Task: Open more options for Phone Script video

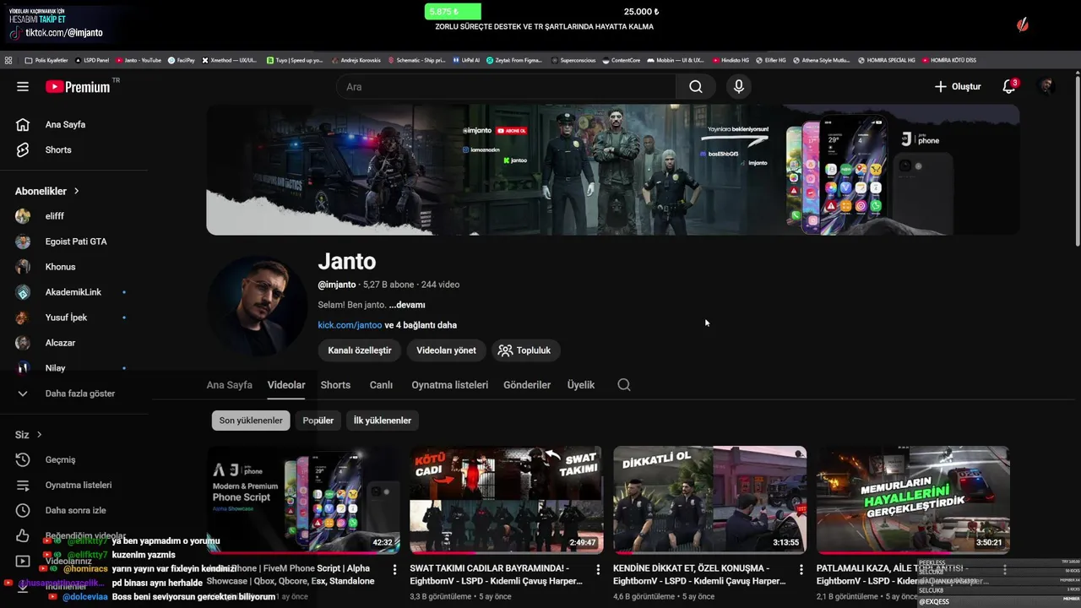Action: click(394, 570)
